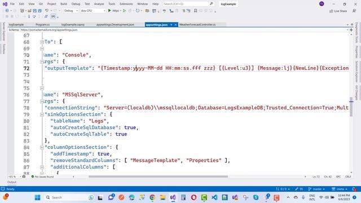Open Visual Studio from the taskbar
This screenshot has width=361, height=203.
click(173, 197)
